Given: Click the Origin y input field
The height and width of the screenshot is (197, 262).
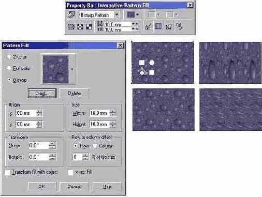Looking at the screenshot, I should (26, 124).
